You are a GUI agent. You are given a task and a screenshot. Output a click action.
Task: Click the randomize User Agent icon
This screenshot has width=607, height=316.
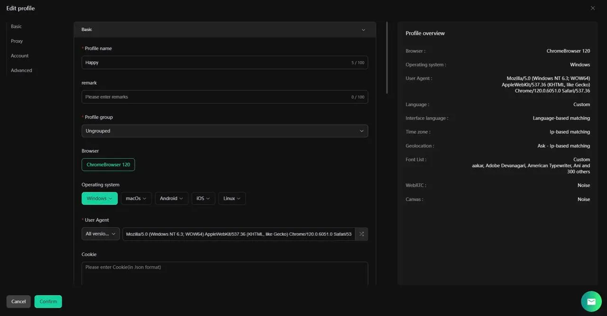tap(361, 234)
